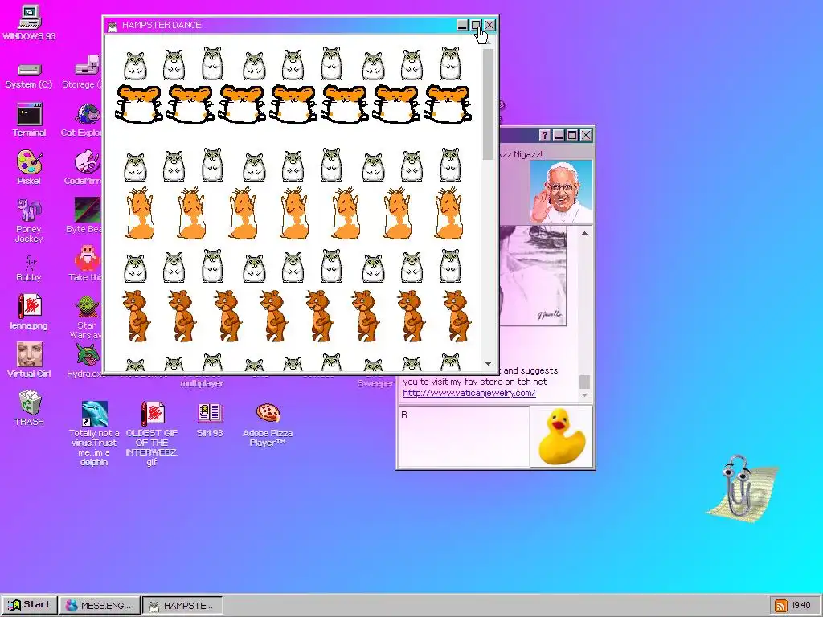Screen dimensions: 823x617
Task: Click the HAMPSTER DANCE title text
Action: (161, 25)
